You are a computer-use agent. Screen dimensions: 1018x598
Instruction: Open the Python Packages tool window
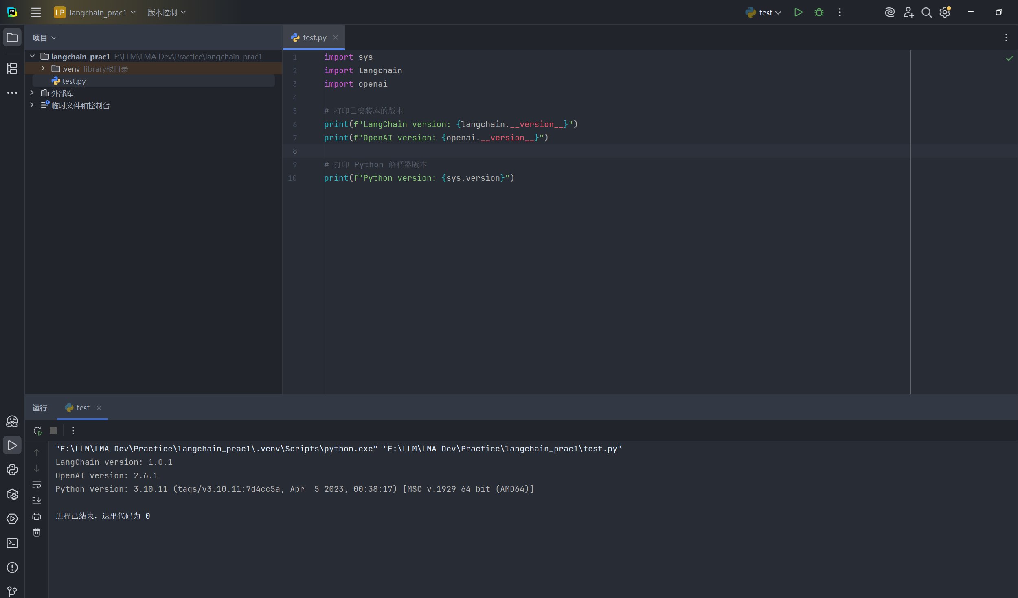click(12, 494)
